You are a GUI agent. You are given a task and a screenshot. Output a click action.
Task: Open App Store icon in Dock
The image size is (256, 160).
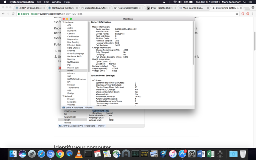pos(182,154)
